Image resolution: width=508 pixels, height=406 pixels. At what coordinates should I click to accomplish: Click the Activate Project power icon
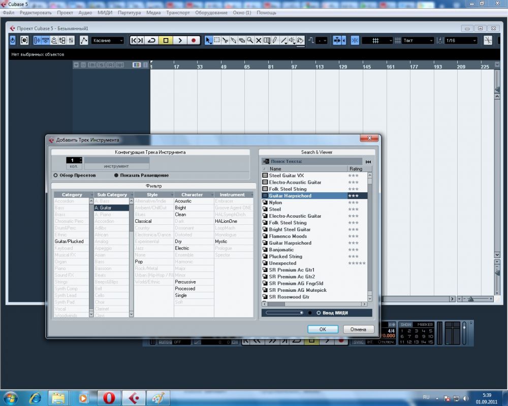pyautogui.click(x=13, y=41)
